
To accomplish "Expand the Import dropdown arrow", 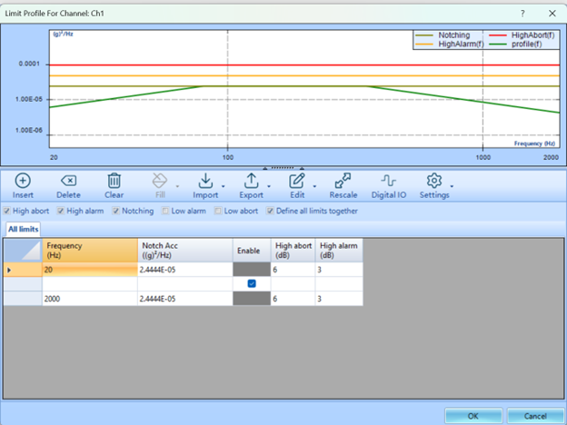I will [x=223, y=187].
